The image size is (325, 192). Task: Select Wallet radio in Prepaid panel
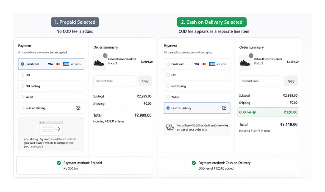[x=22, y=97]
